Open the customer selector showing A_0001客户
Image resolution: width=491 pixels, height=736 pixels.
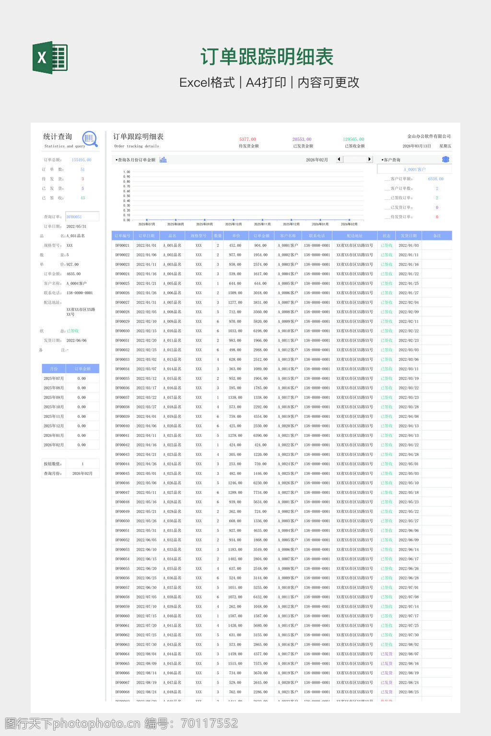pyautogui.click(x=414, y=169)
